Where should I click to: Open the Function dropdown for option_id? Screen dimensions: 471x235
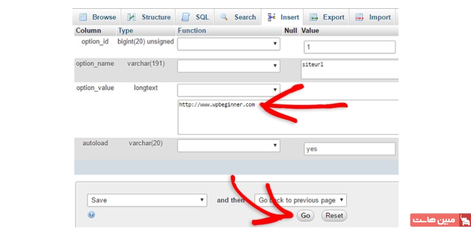[x=228, y=44]
